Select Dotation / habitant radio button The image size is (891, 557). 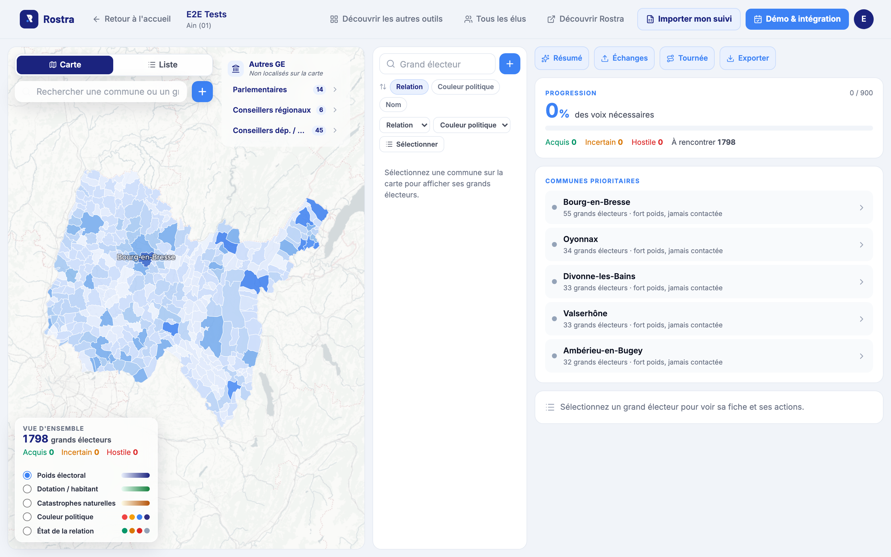click(x=27, y=489)
